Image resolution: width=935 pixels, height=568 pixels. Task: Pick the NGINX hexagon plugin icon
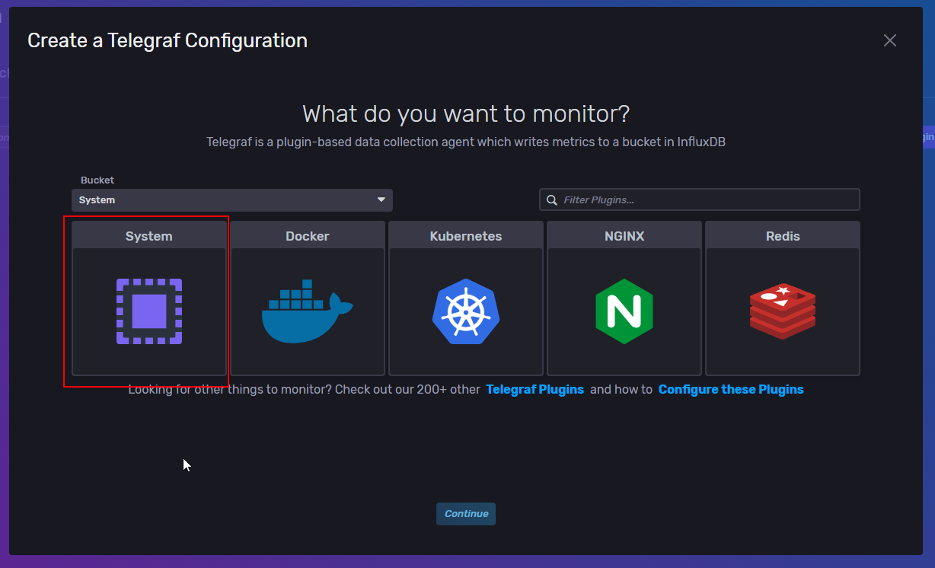624,311
